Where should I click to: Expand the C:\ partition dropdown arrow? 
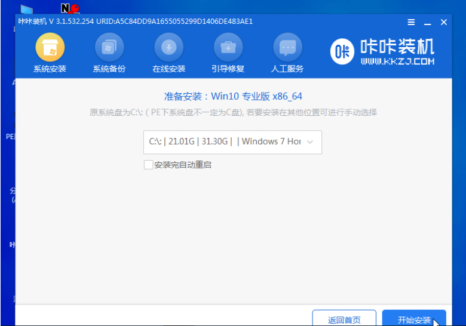pos(310,142)
